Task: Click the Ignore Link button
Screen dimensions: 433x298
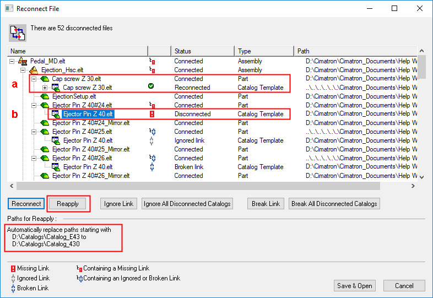Action: pos(118,204)
